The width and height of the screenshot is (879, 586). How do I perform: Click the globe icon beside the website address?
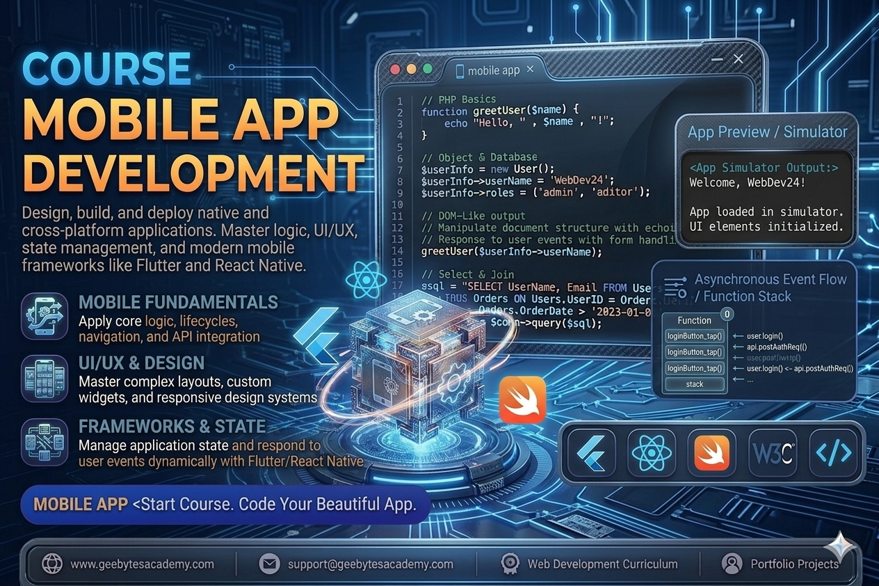(52, 564)
